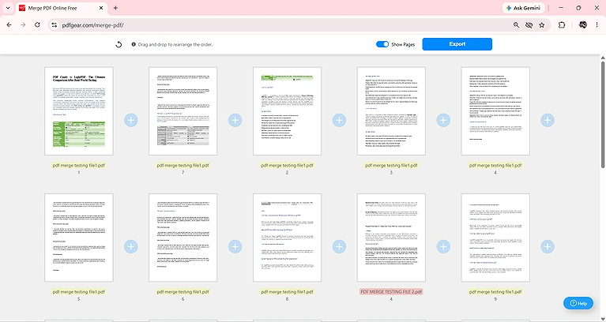Go back to the previous page

coord(9,24)
